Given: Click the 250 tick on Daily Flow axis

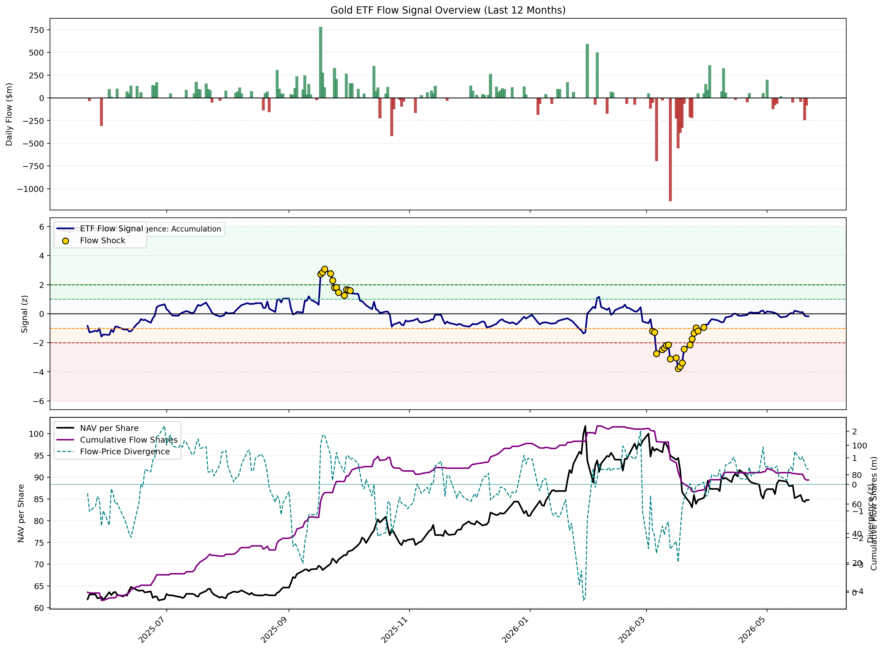Looking at the screenshot, I should click(37, 75).
